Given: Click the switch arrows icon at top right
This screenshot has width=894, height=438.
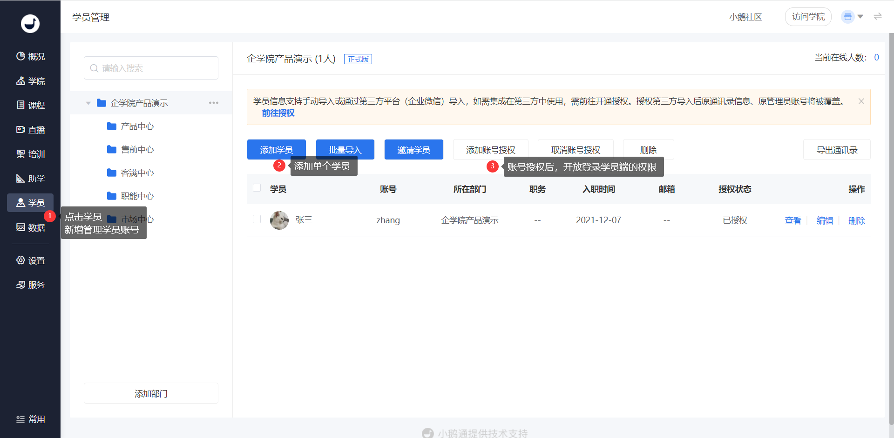Looking at the screenshot, I should pyautogui.click(x=878, y=17).
